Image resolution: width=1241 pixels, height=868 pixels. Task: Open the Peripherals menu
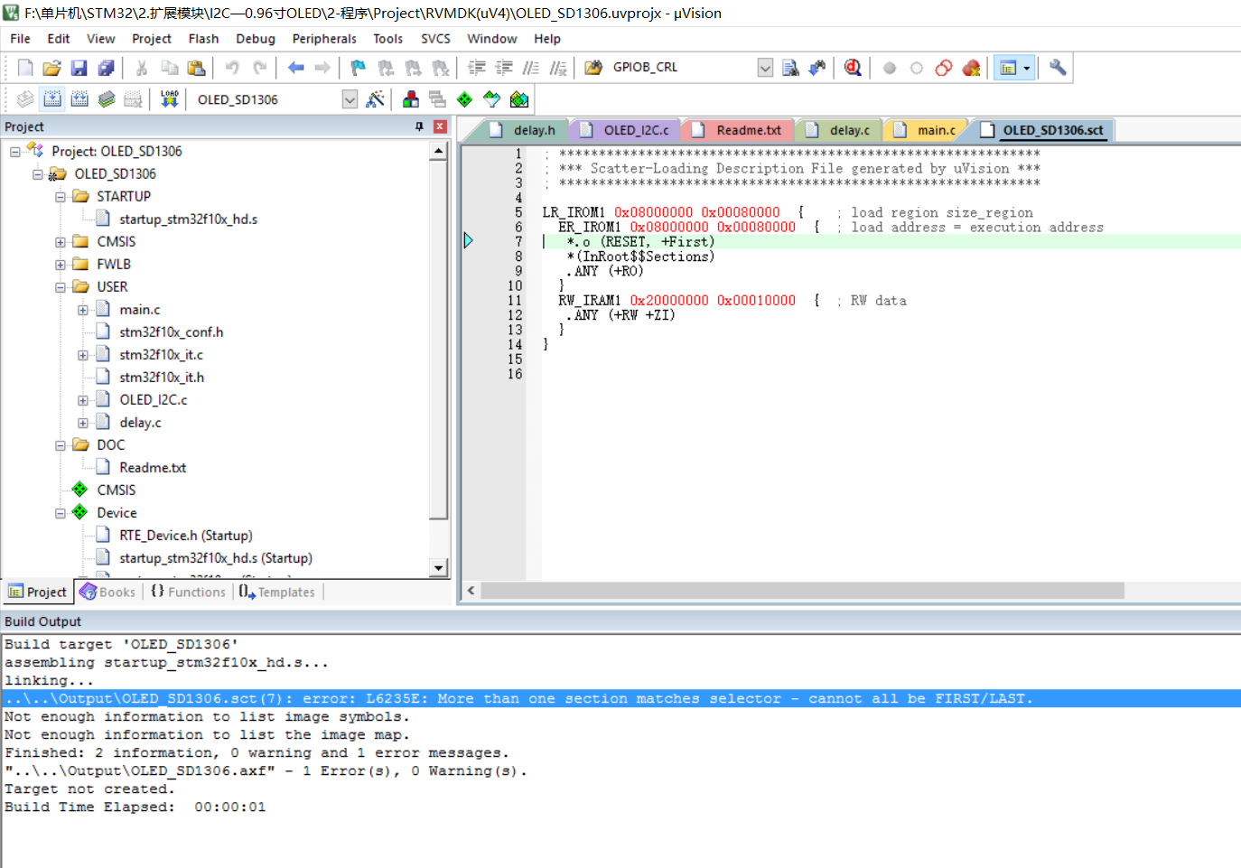(323, 39)
